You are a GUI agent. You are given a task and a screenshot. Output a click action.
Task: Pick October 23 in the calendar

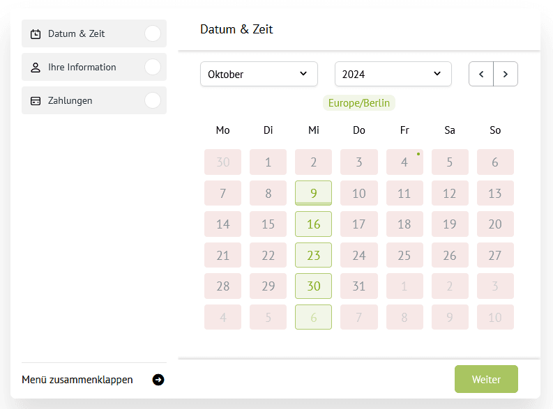coord(314,255)
